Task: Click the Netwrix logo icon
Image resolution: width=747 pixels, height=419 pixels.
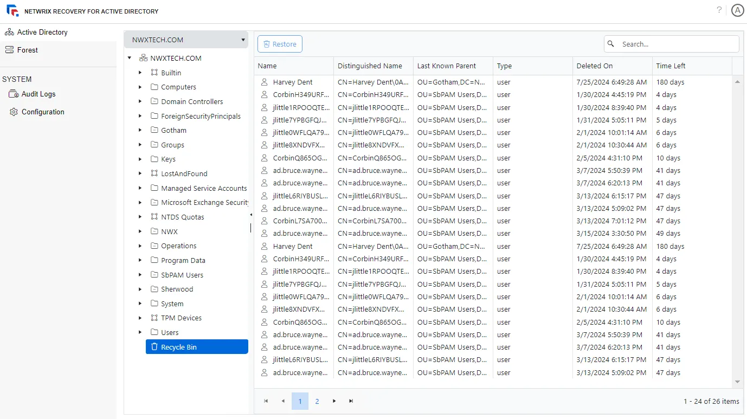Action: 13,10
